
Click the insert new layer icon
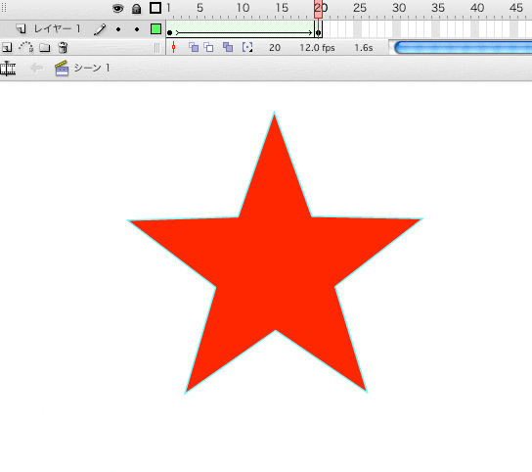pyautogui.click(x=7, y=48)
